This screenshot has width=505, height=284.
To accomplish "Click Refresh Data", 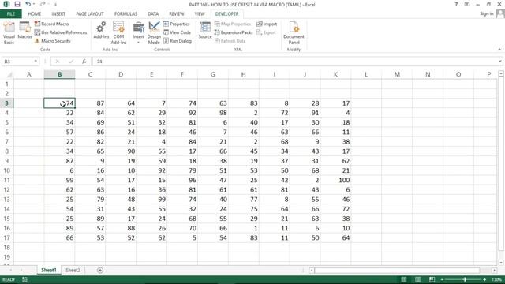I will 230,41.
